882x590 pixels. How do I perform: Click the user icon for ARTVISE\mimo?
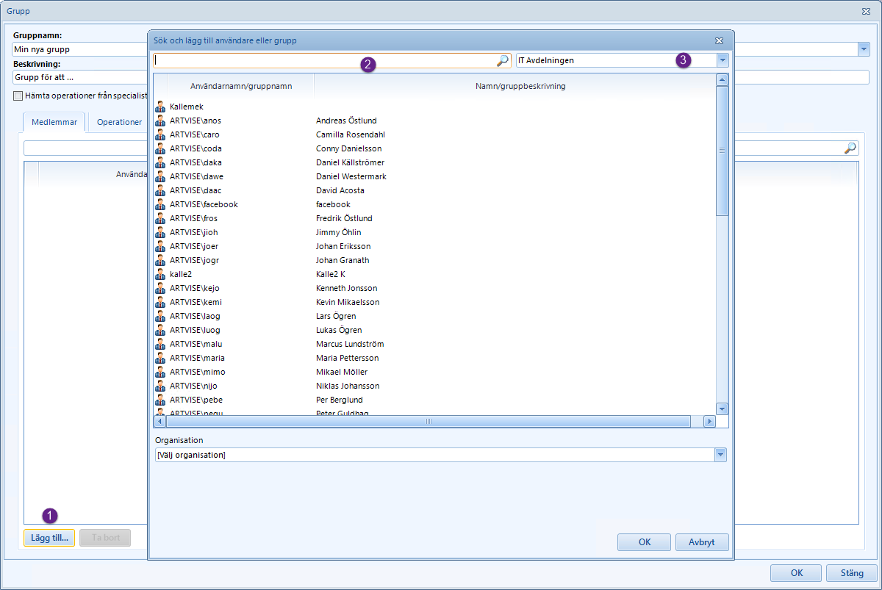pos(160,373)
